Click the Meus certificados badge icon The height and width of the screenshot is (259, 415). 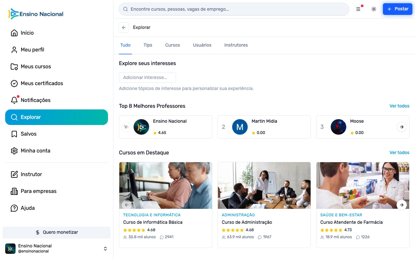(x=14, y=83)
